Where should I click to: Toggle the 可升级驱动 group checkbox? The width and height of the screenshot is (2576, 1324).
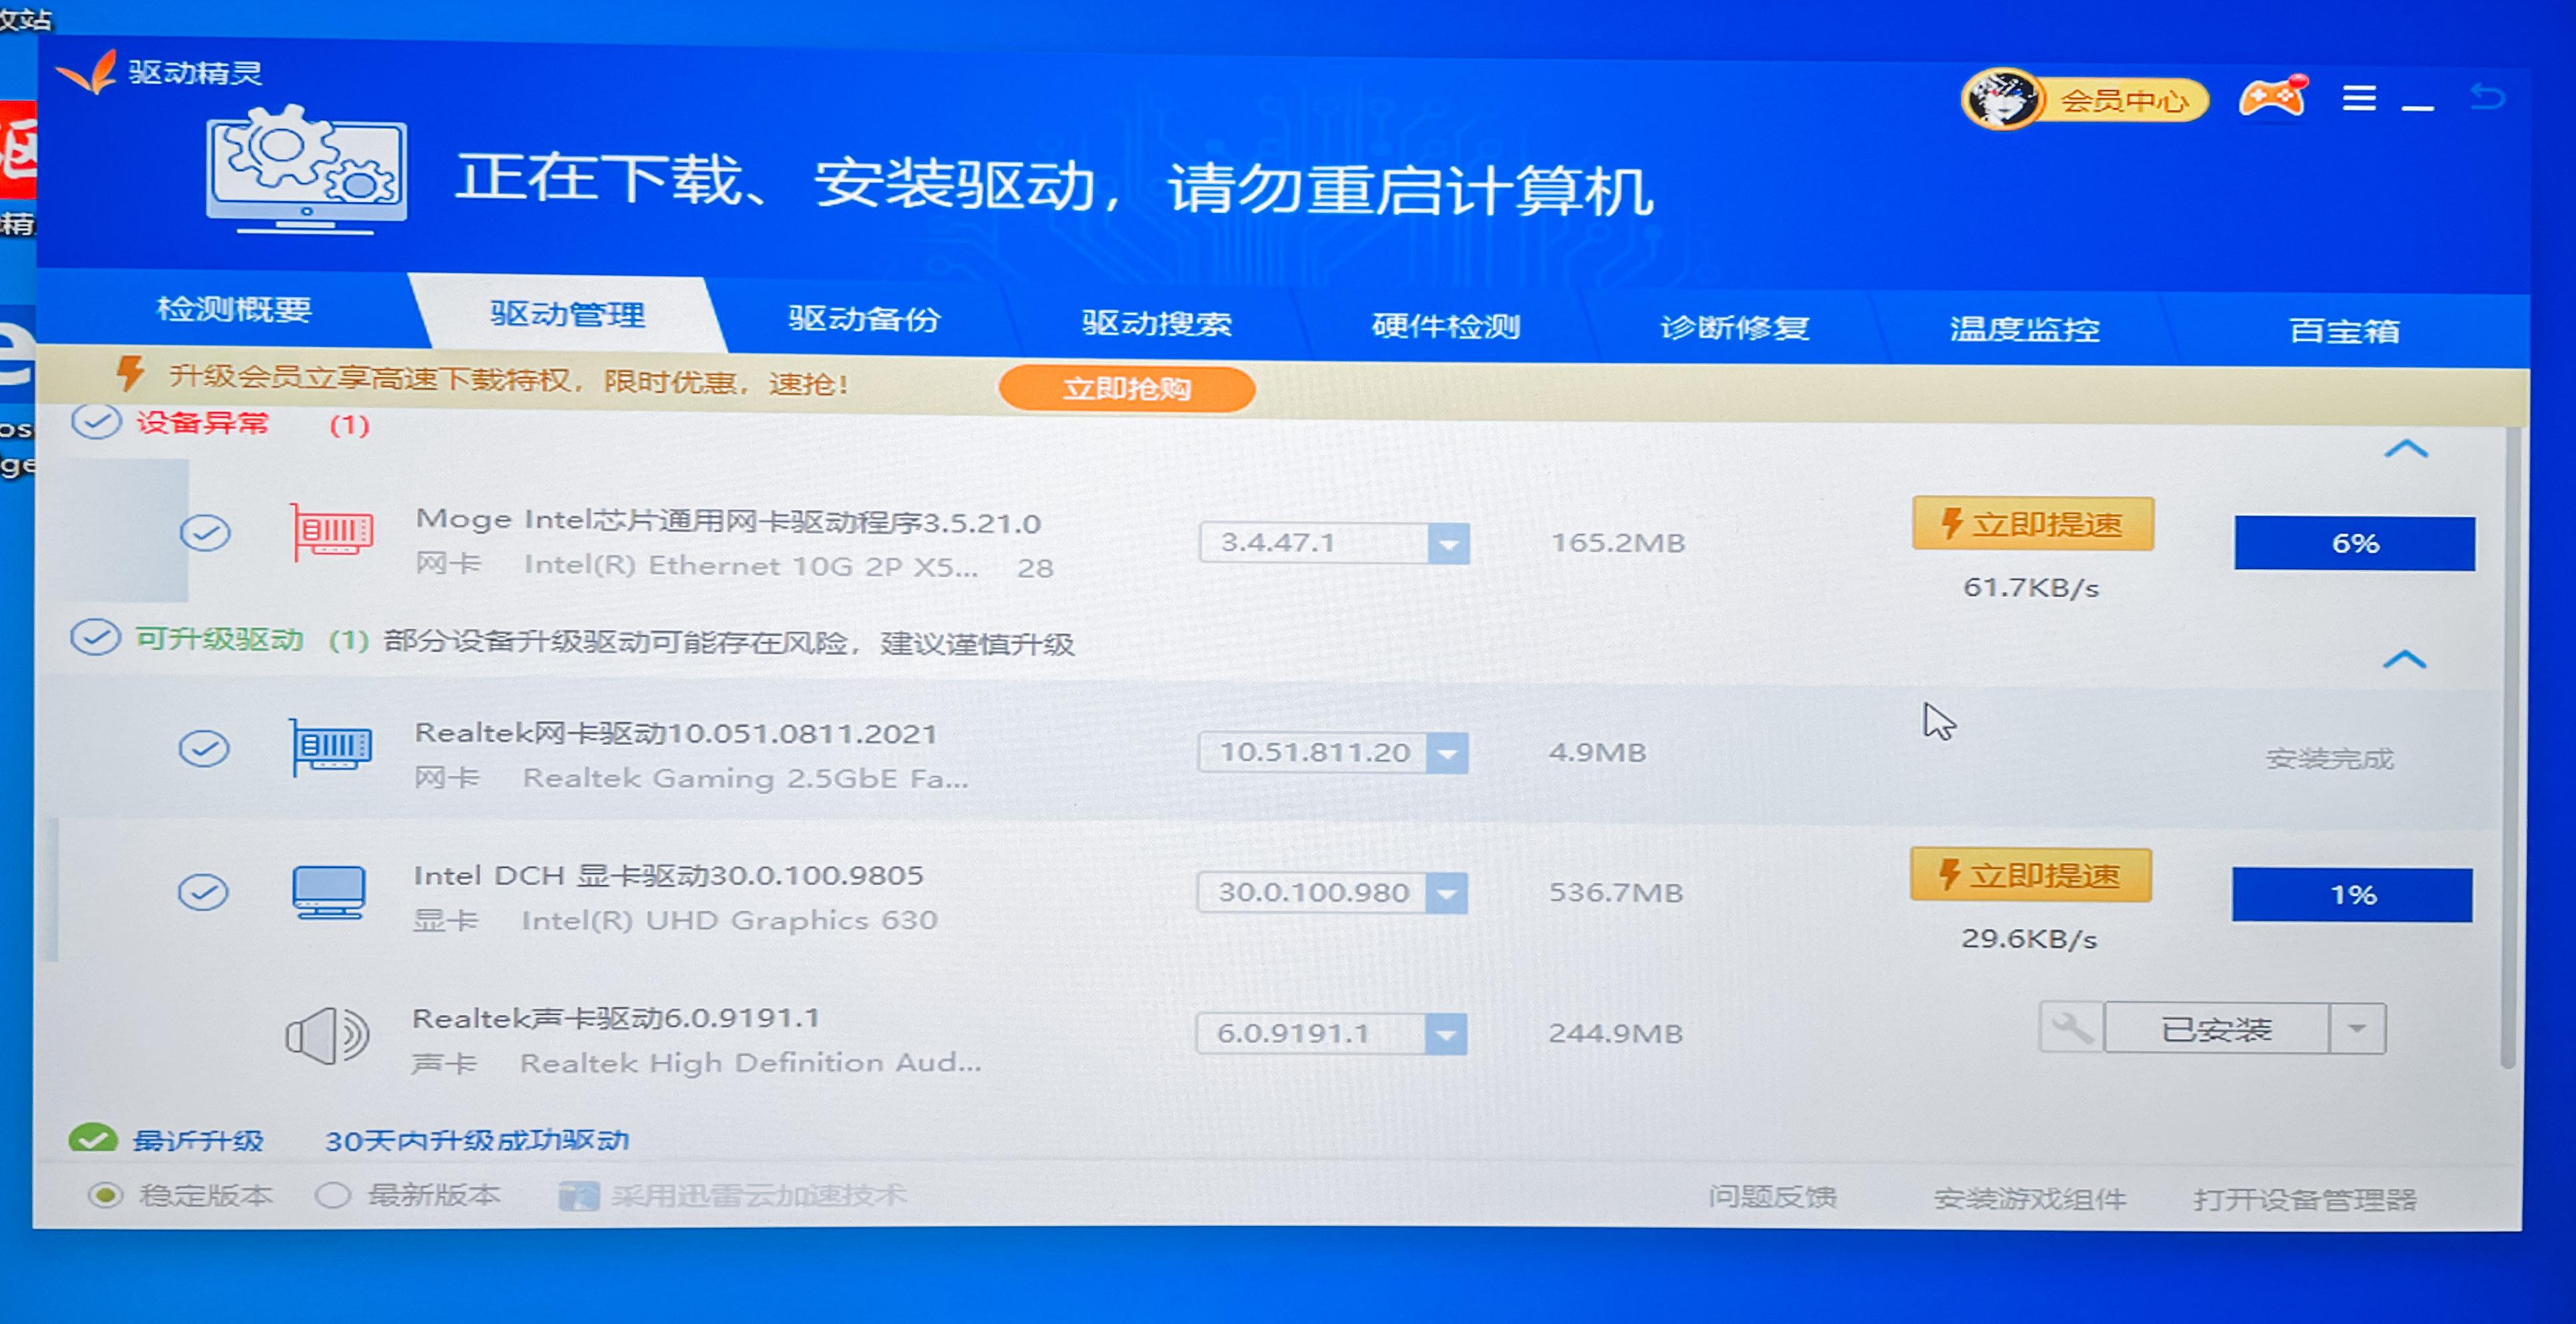96,637
